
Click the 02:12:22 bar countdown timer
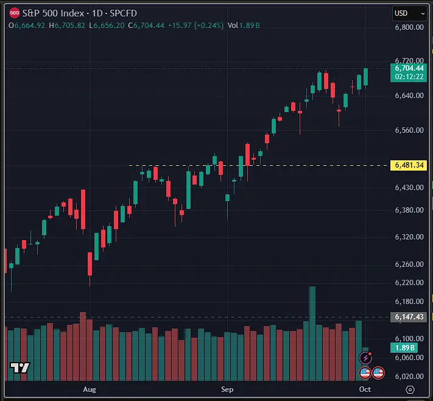[x=409, y=77]
